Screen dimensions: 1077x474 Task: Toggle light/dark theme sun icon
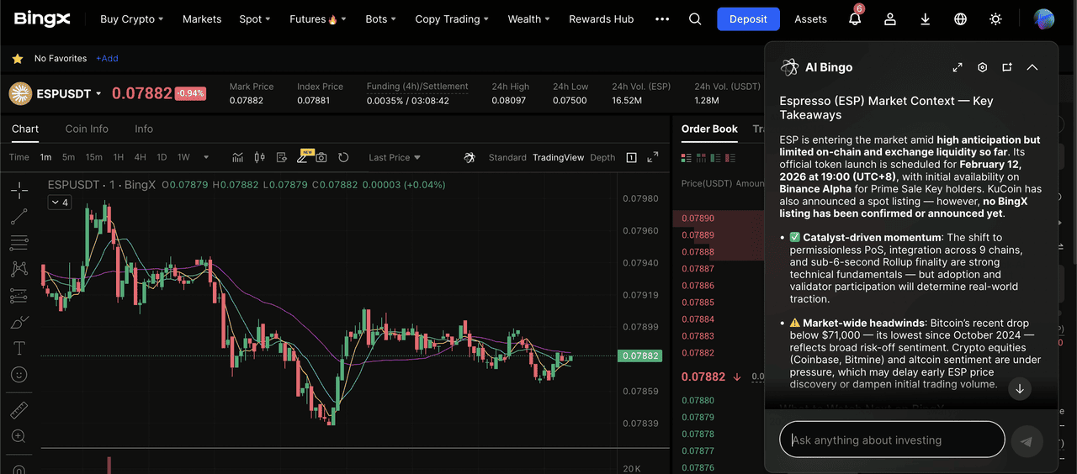coord(996,19)
